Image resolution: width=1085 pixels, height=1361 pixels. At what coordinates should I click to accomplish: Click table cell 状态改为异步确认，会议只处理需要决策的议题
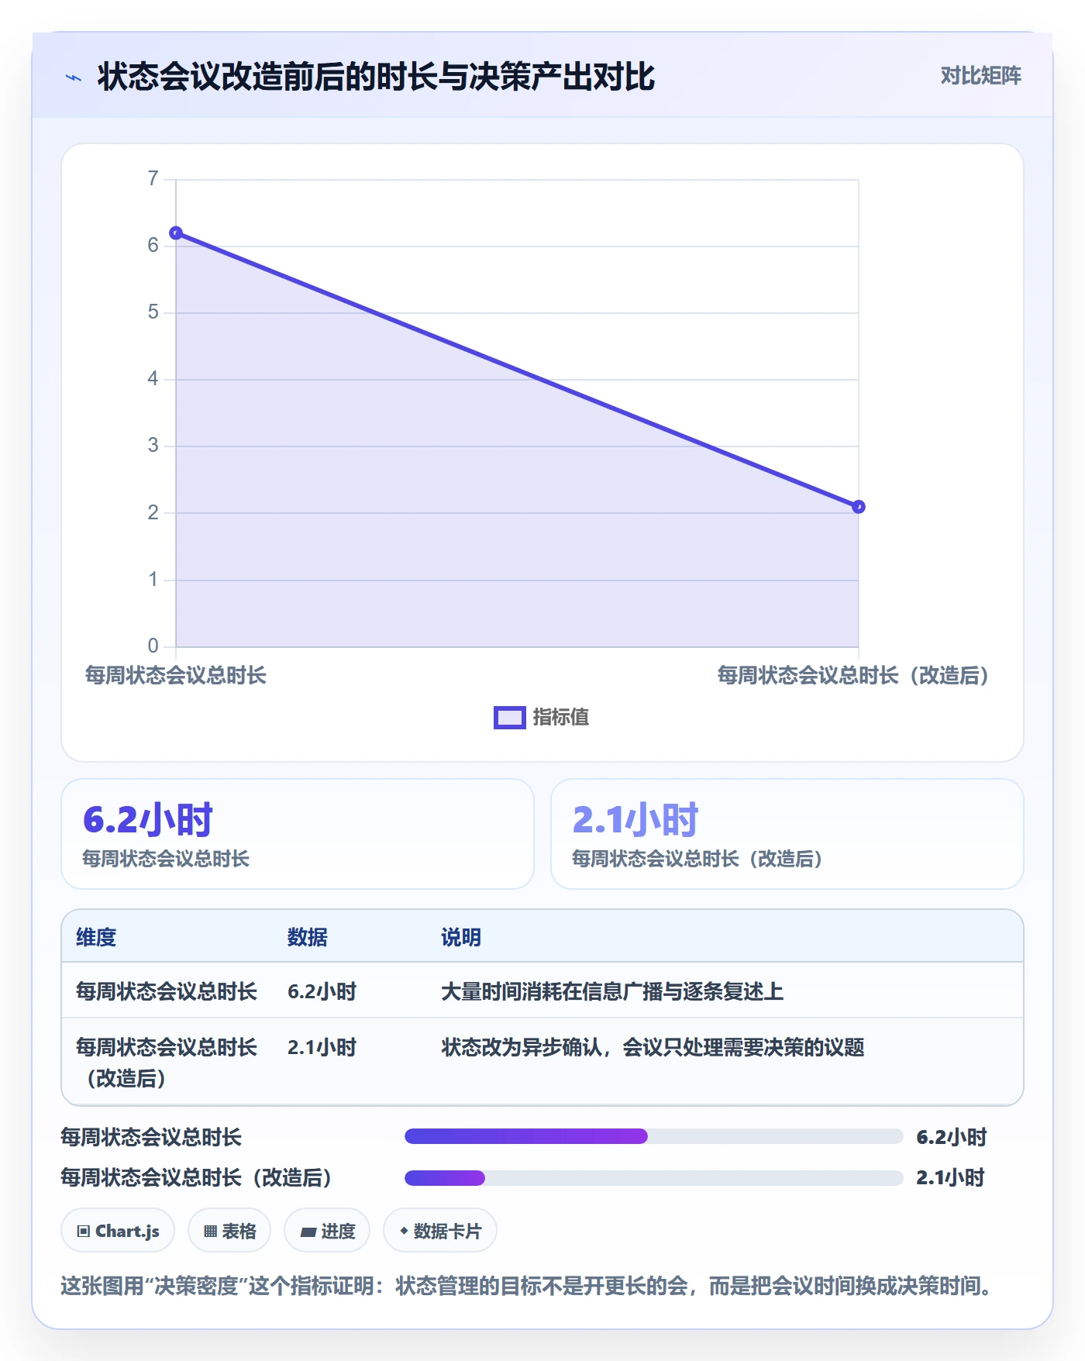coord(653,1047)
